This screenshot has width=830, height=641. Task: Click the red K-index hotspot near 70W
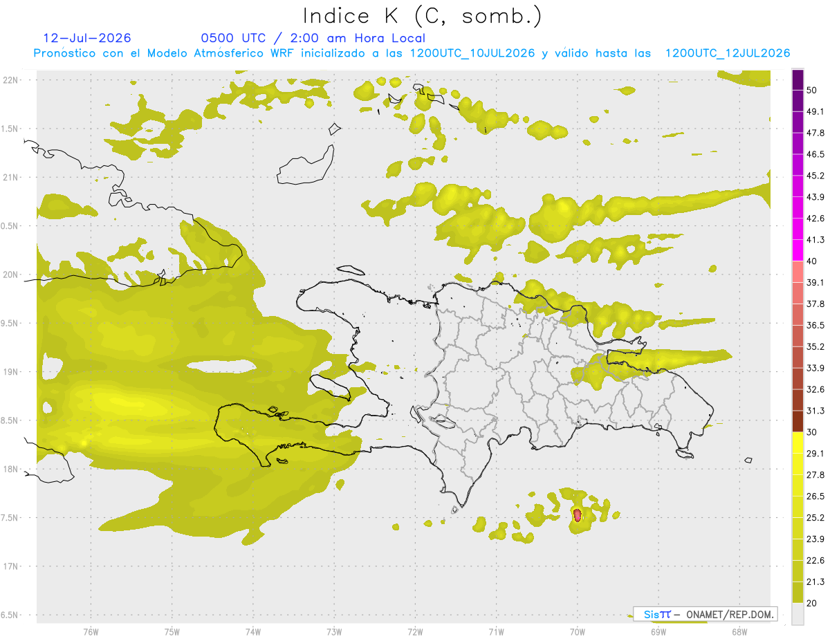pyautogui.click(x=578, y=515)
